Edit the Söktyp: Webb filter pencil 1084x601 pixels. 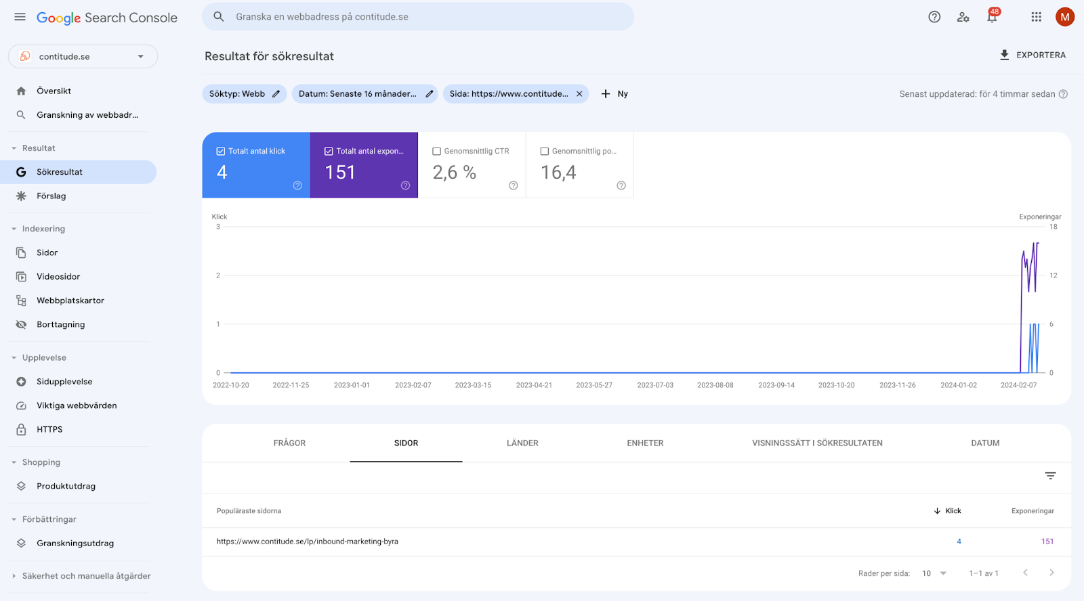coord(276,94)
